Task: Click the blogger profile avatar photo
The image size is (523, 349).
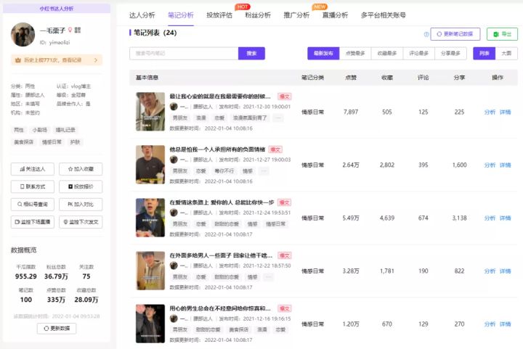Action: point(23,35)
